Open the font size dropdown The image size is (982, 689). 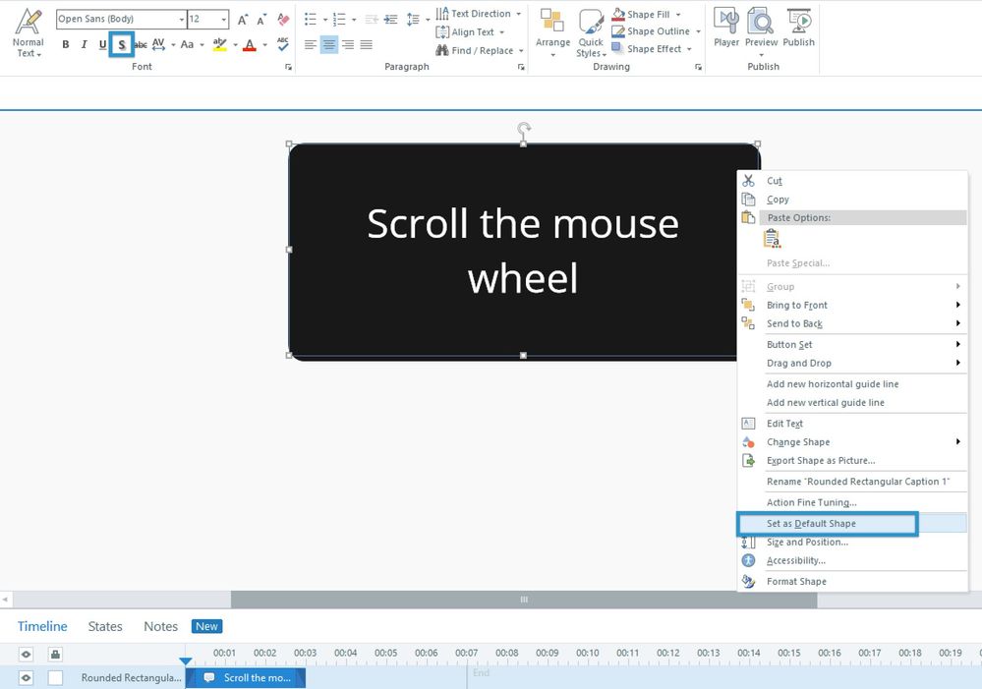224,20
